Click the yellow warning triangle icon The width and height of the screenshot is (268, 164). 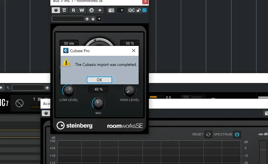pos(66,62)
